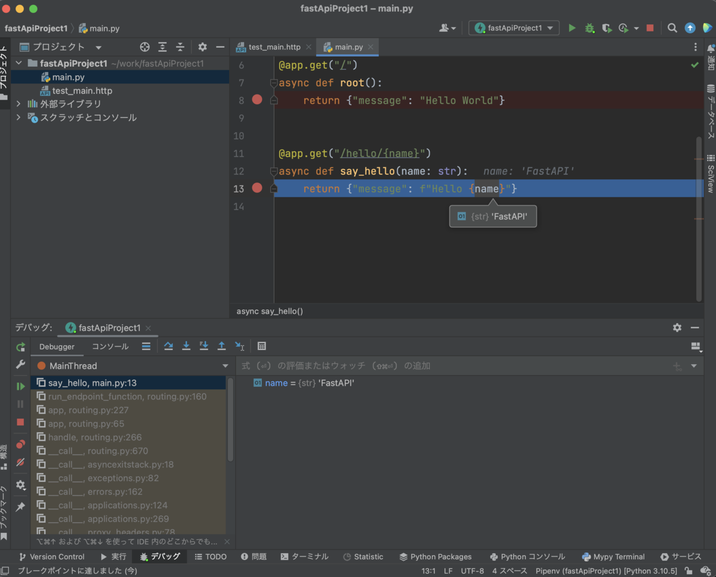Click the /hello/{name} URL link in the code

pyautogui.click(x=380, y=154)
